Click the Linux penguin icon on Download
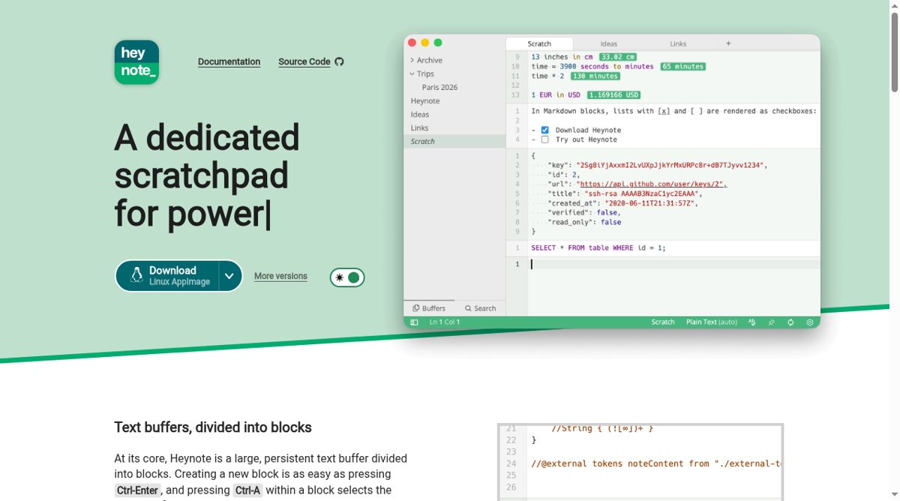900x501 pixels. [x=136, y=276]
